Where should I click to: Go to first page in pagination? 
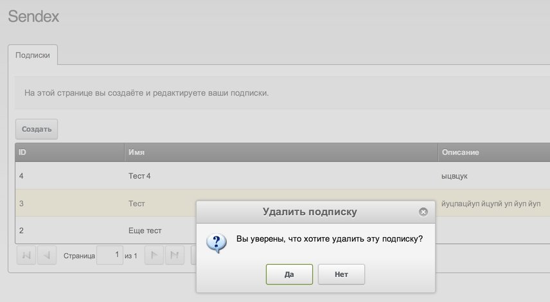pyautogui.click(x=26, y=256)
